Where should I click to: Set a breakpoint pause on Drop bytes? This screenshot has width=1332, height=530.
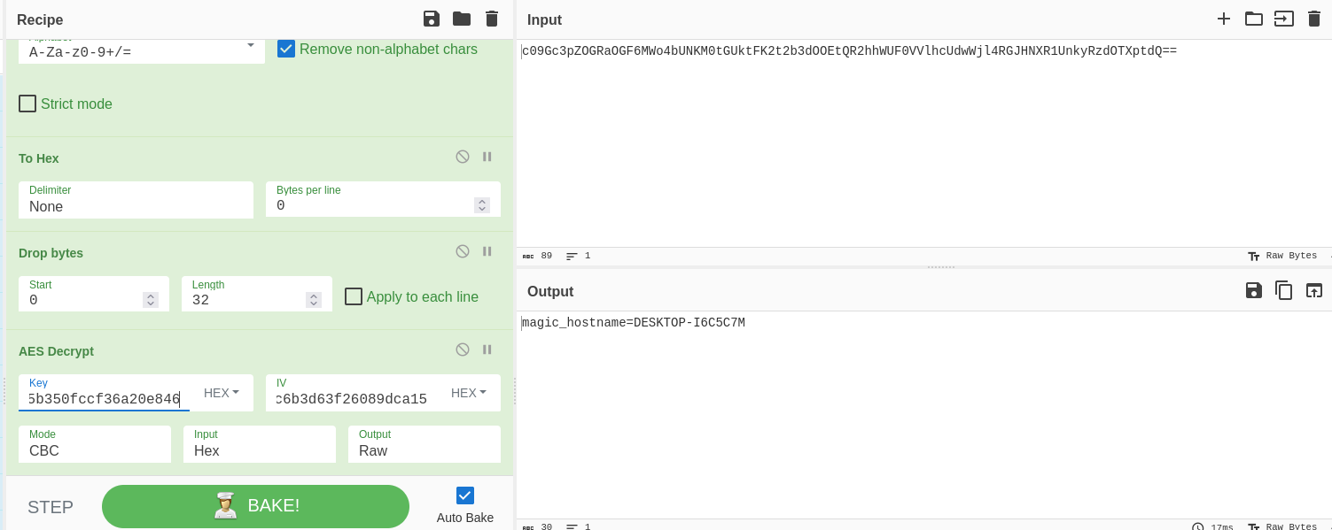(x=487, y=251)
